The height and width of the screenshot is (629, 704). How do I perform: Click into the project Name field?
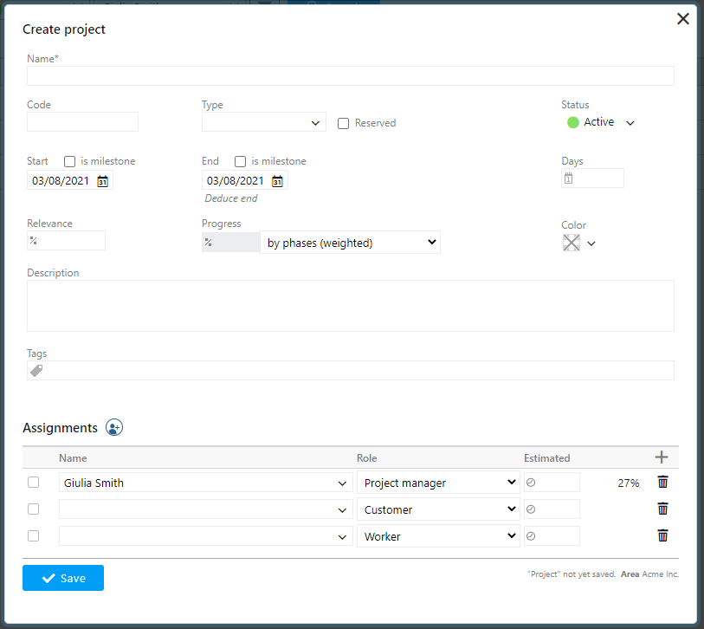pyautogui.click(x=351, y=76)
